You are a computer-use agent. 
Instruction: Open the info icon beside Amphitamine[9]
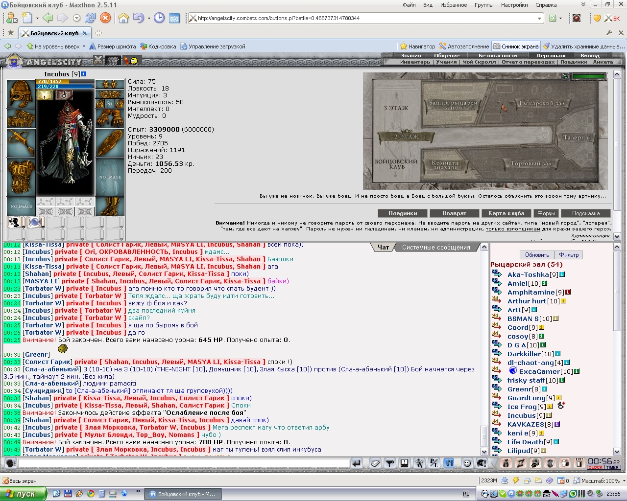[568, 292]
